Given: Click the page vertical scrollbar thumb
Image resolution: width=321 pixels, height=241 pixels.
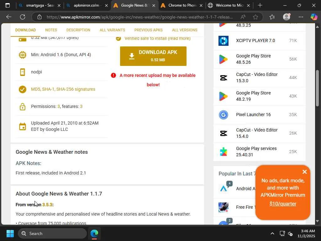Looking at the screenshot, I should click(x=317, y=88).
